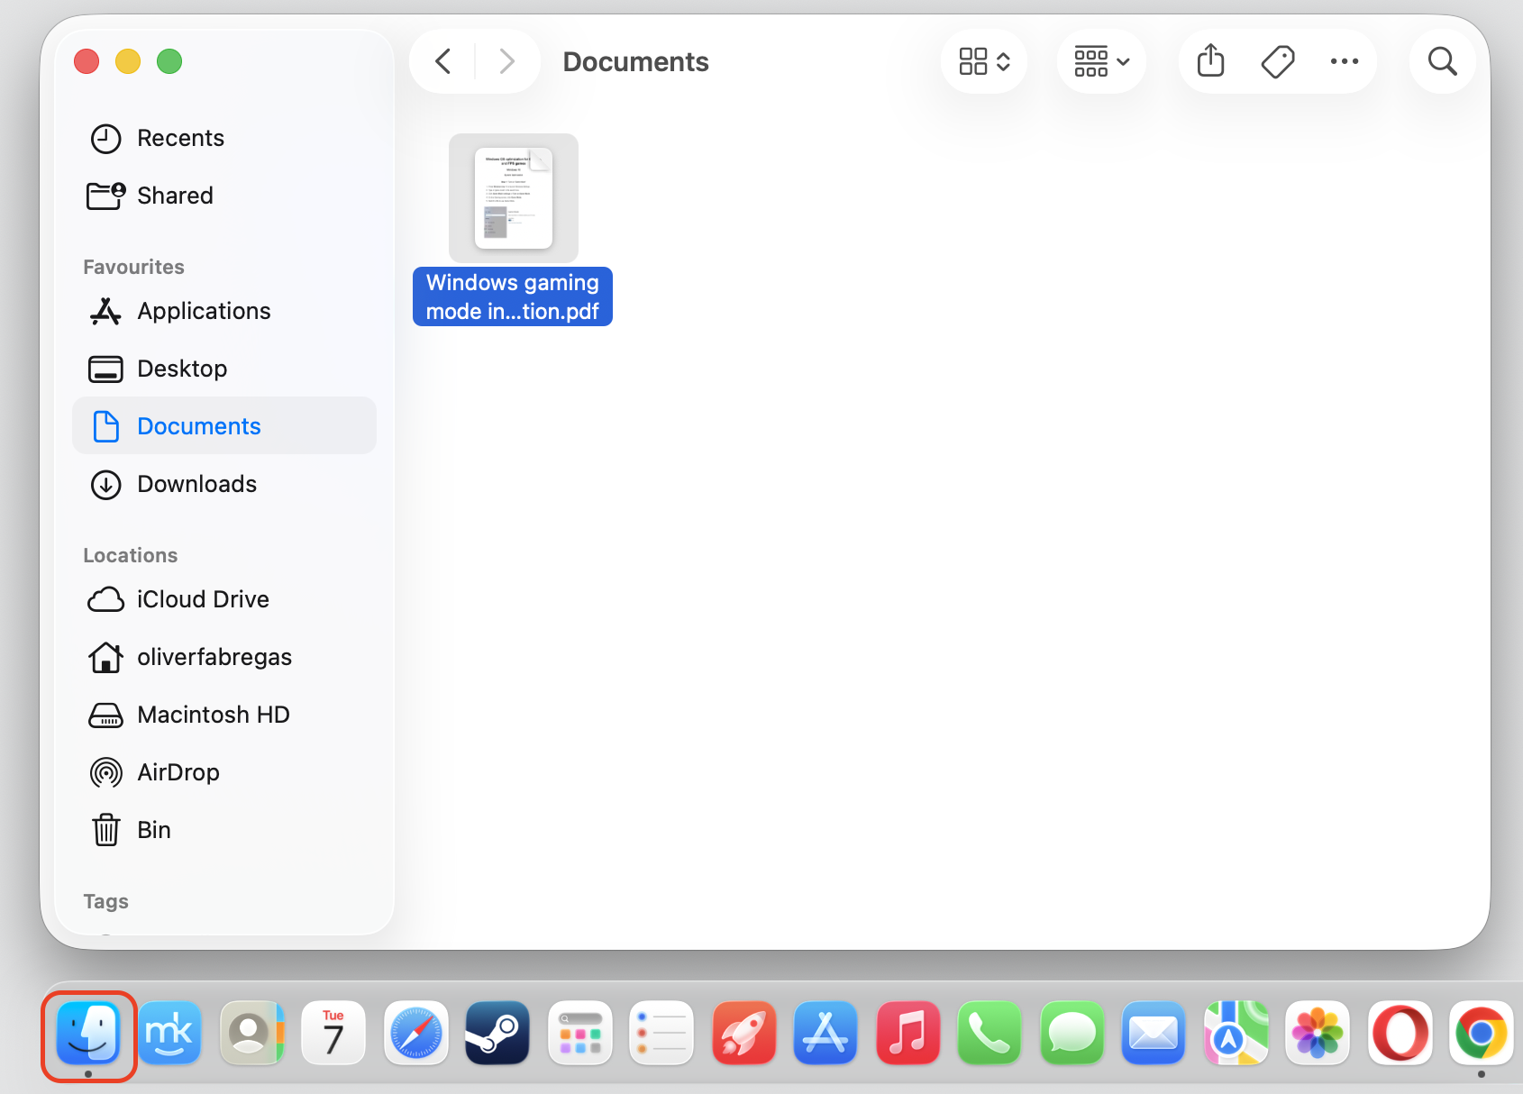Click the Search magnifier icon
This screenshot has width=1523, height=1094.
tap(1442, 61)
